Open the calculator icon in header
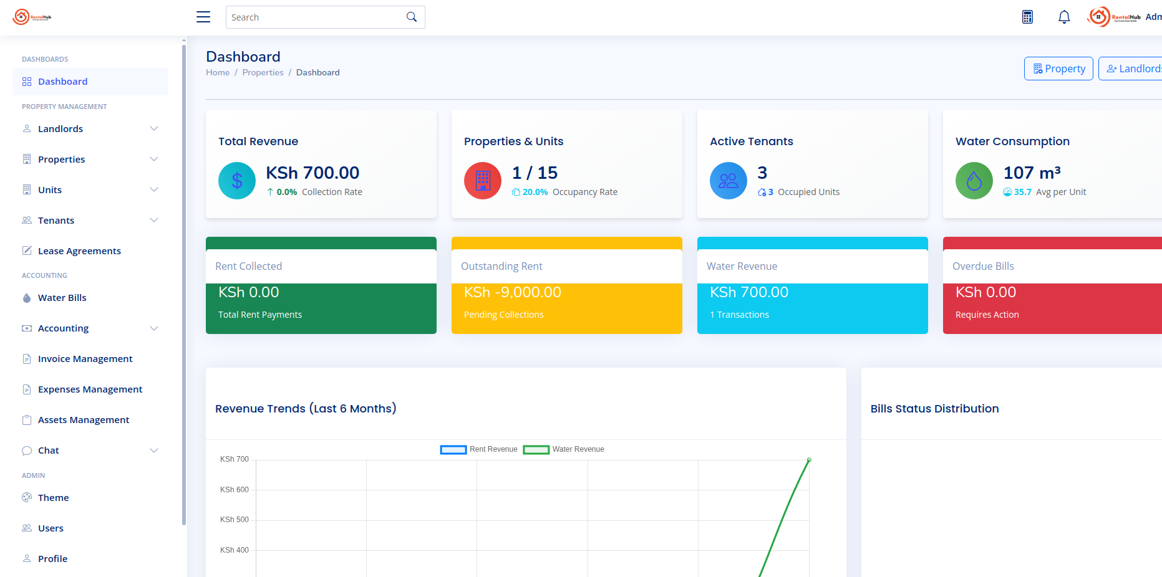1162x577 pixels. (x=1027, y=17)
